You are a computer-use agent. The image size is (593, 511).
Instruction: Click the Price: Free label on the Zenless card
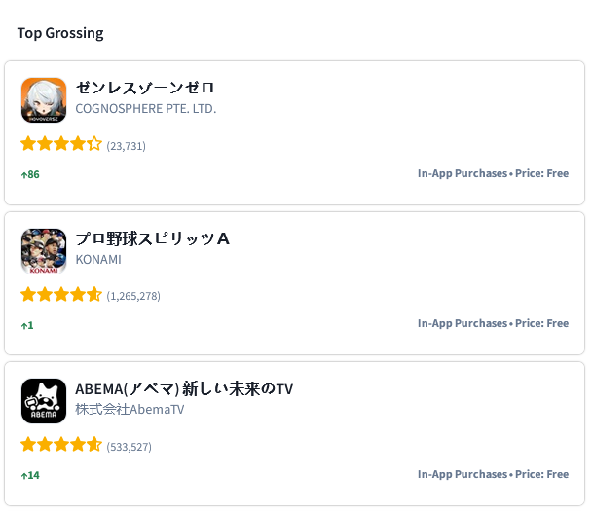click(x=541, y=173)
